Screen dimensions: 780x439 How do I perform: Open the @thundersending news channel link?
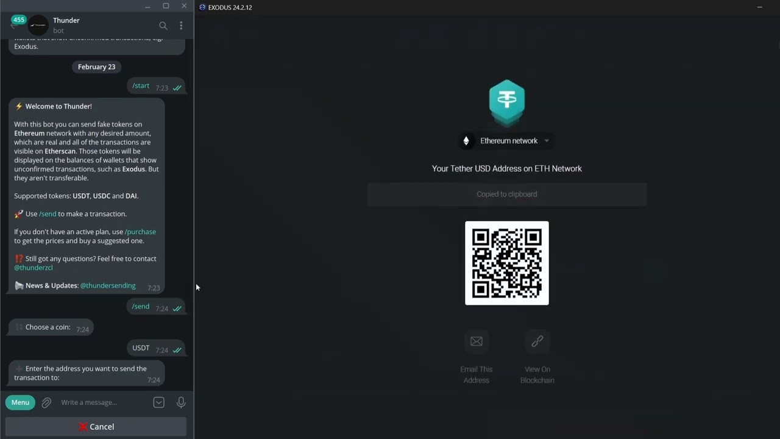click(x=108, y=285)
